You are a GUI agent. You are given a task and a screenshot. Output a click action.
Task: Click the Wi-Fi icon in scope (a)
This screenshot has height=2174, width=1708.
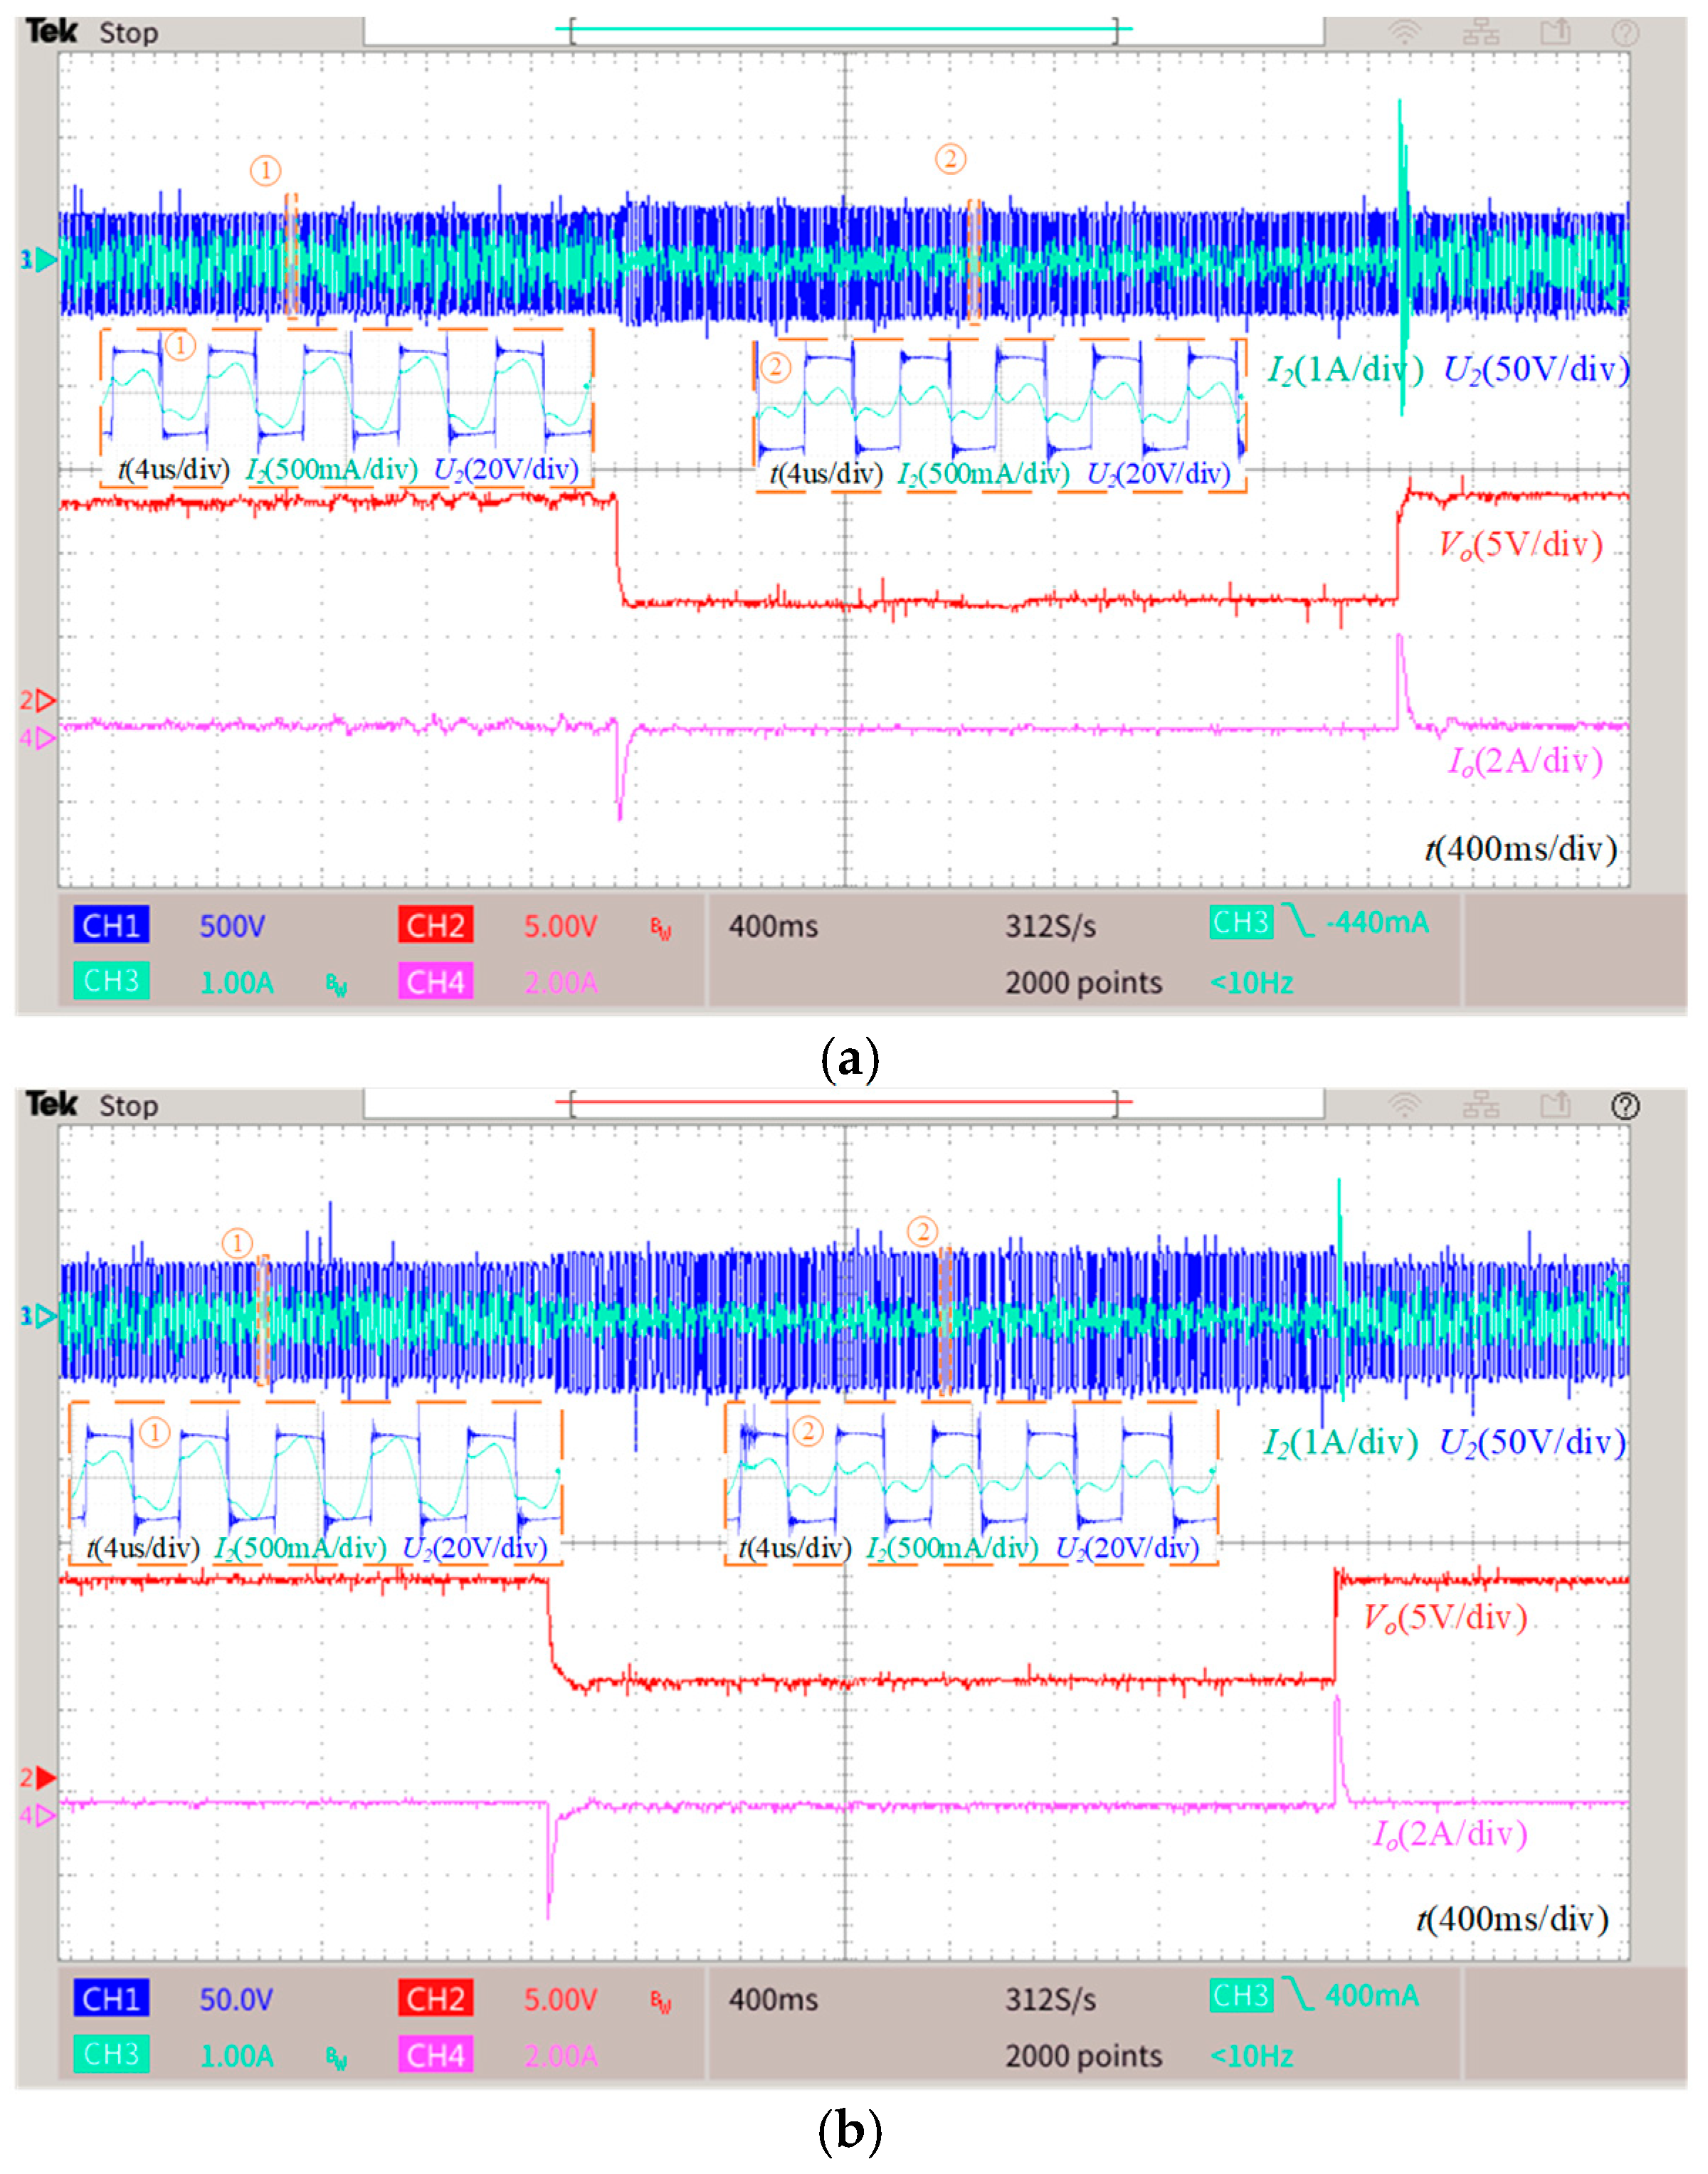pyautogui.click(x=1404, y=32)
